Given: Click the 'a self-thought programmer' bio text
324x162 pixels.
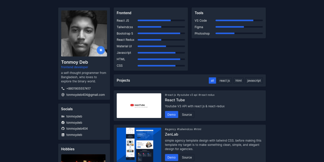Looking at the screenshot, I should [84, 77].
